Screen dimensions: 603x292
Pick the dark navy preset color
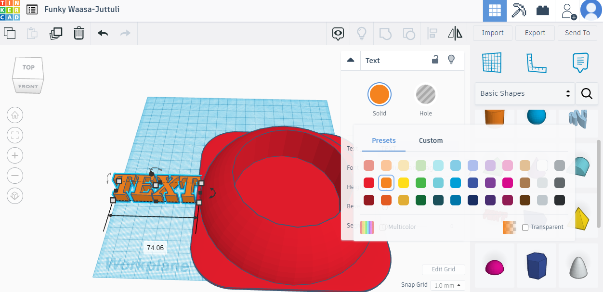pyautogui.click(x=473, y=200)
